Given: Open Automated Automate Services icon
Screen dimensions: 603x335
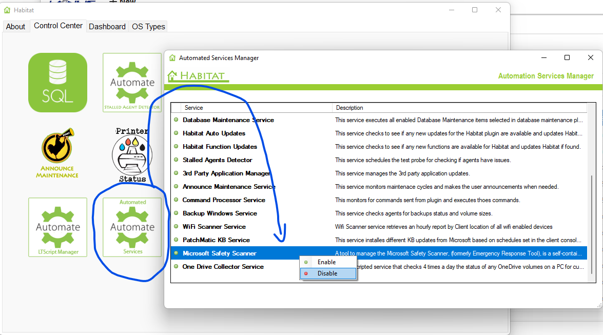Looking at the screenshot, I should [x=132, y=227].
